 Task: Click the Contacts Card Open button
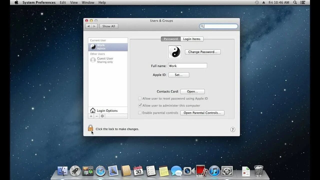coord(192,91)
